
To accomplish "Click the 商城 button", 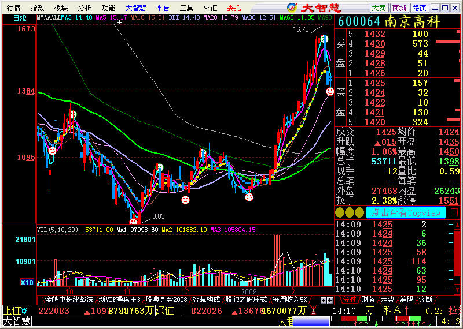I will point(399,8).
